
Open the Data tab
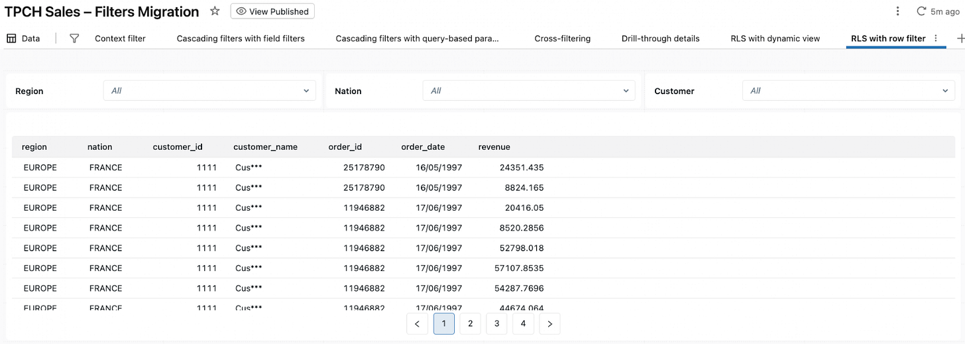23,38
